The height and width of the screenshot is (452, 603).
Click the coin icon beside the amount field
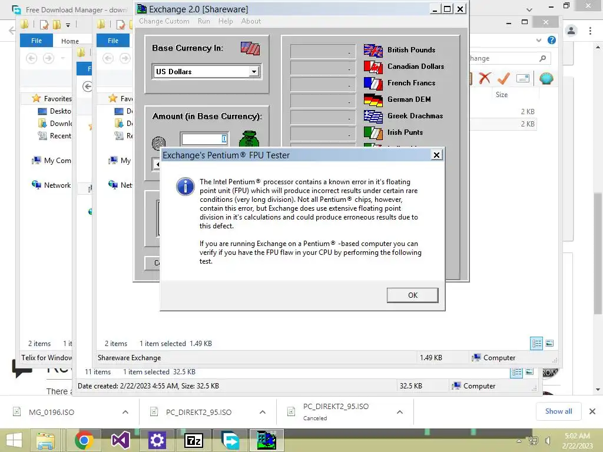click(158, 143)
